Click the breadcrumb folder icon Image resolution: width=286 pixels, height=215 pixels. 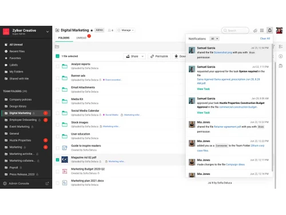pos(57,46)
